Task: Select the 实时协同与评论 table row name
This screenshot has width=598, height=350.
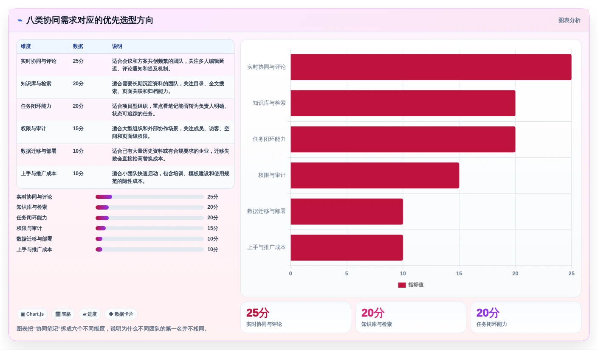Action: [39, 61]
